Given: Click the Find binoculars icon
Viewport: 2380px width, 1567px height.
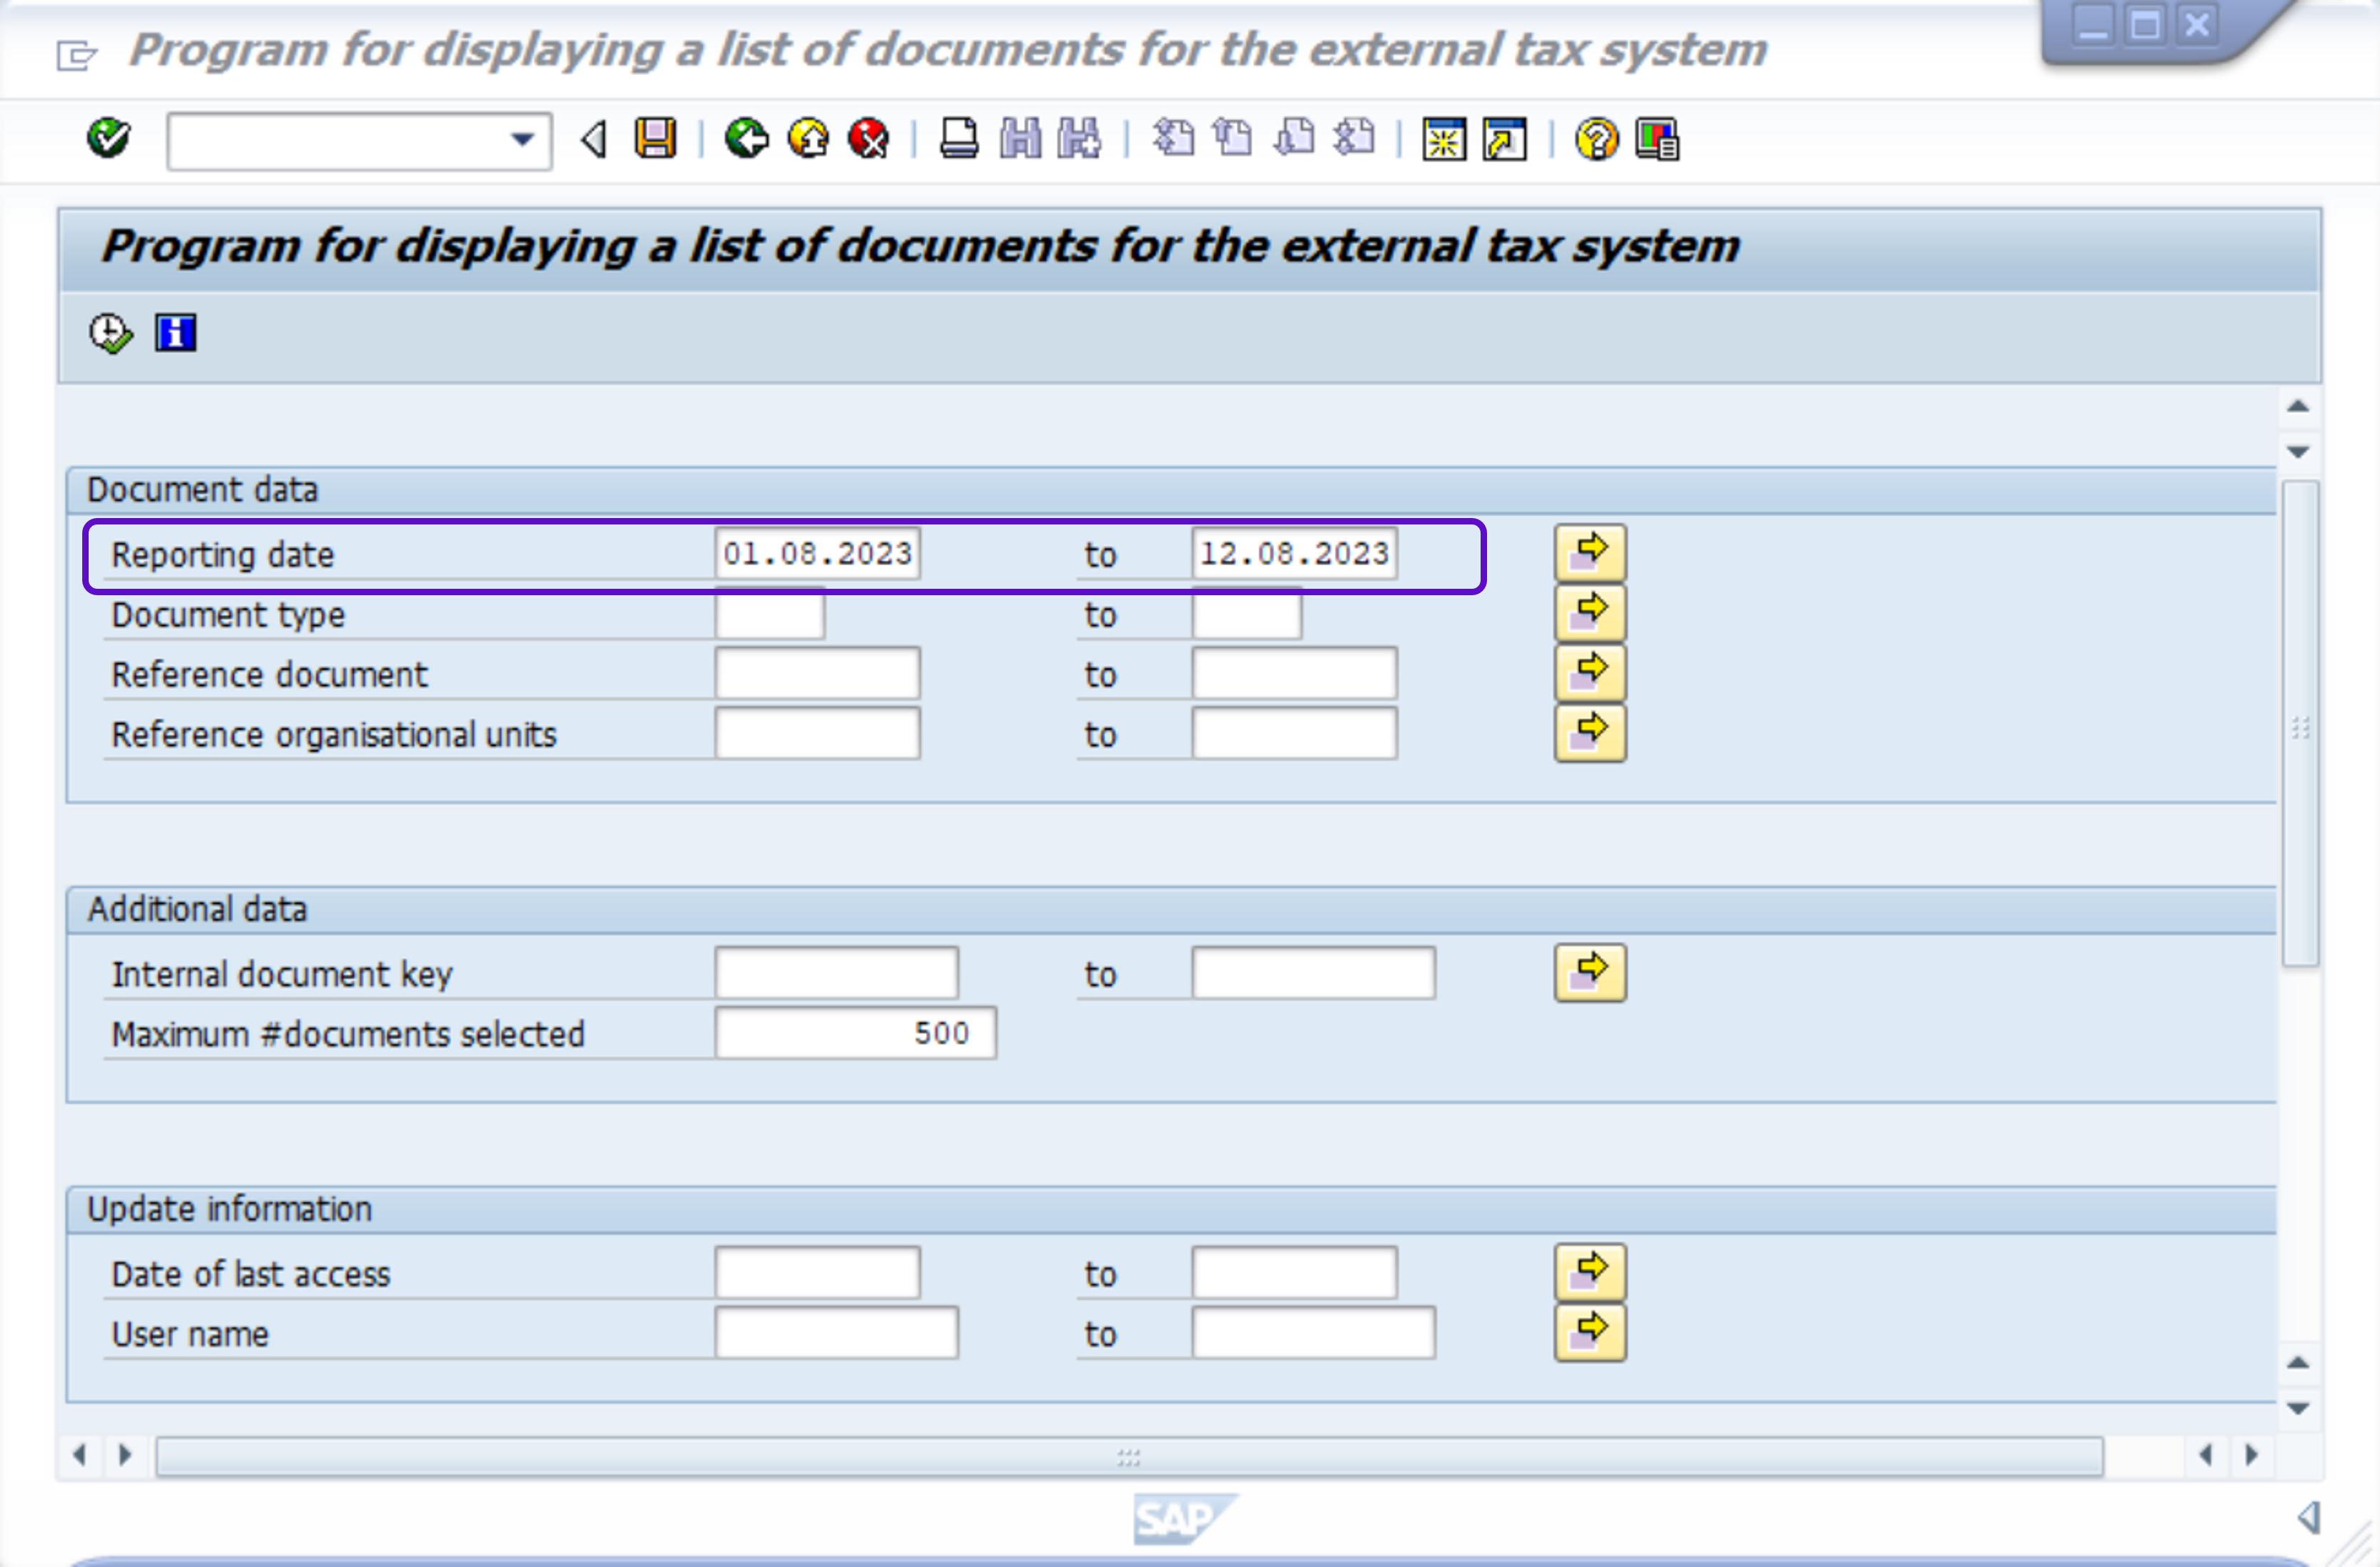Looking at the screenshot, I should point(1020,138).
